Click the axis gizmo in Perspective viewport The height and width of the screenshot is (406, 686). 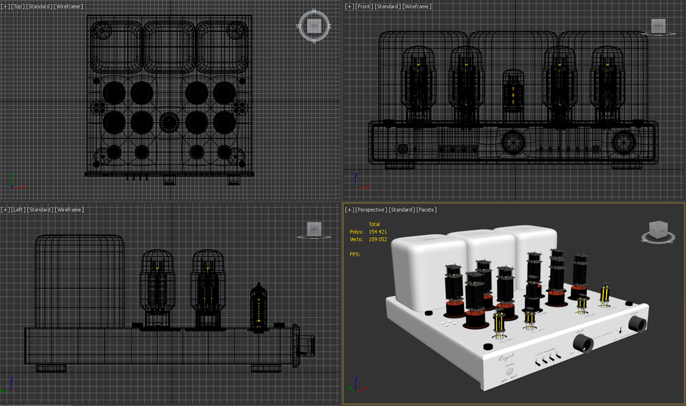click(x=357, y=385)
